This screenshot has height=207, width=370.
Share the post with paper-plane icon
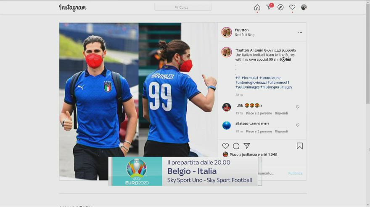[246, 146]
